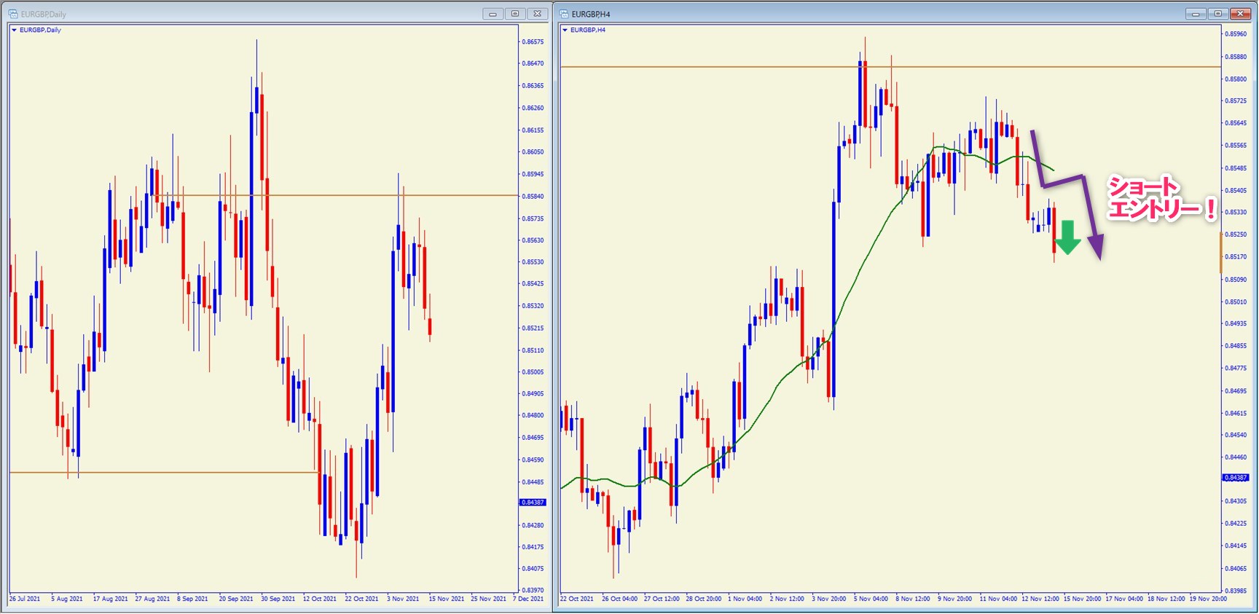1259x614 pixels.
Task: Click the 0.84387 current price tag in H4 chart
Action: [1236, 478]
